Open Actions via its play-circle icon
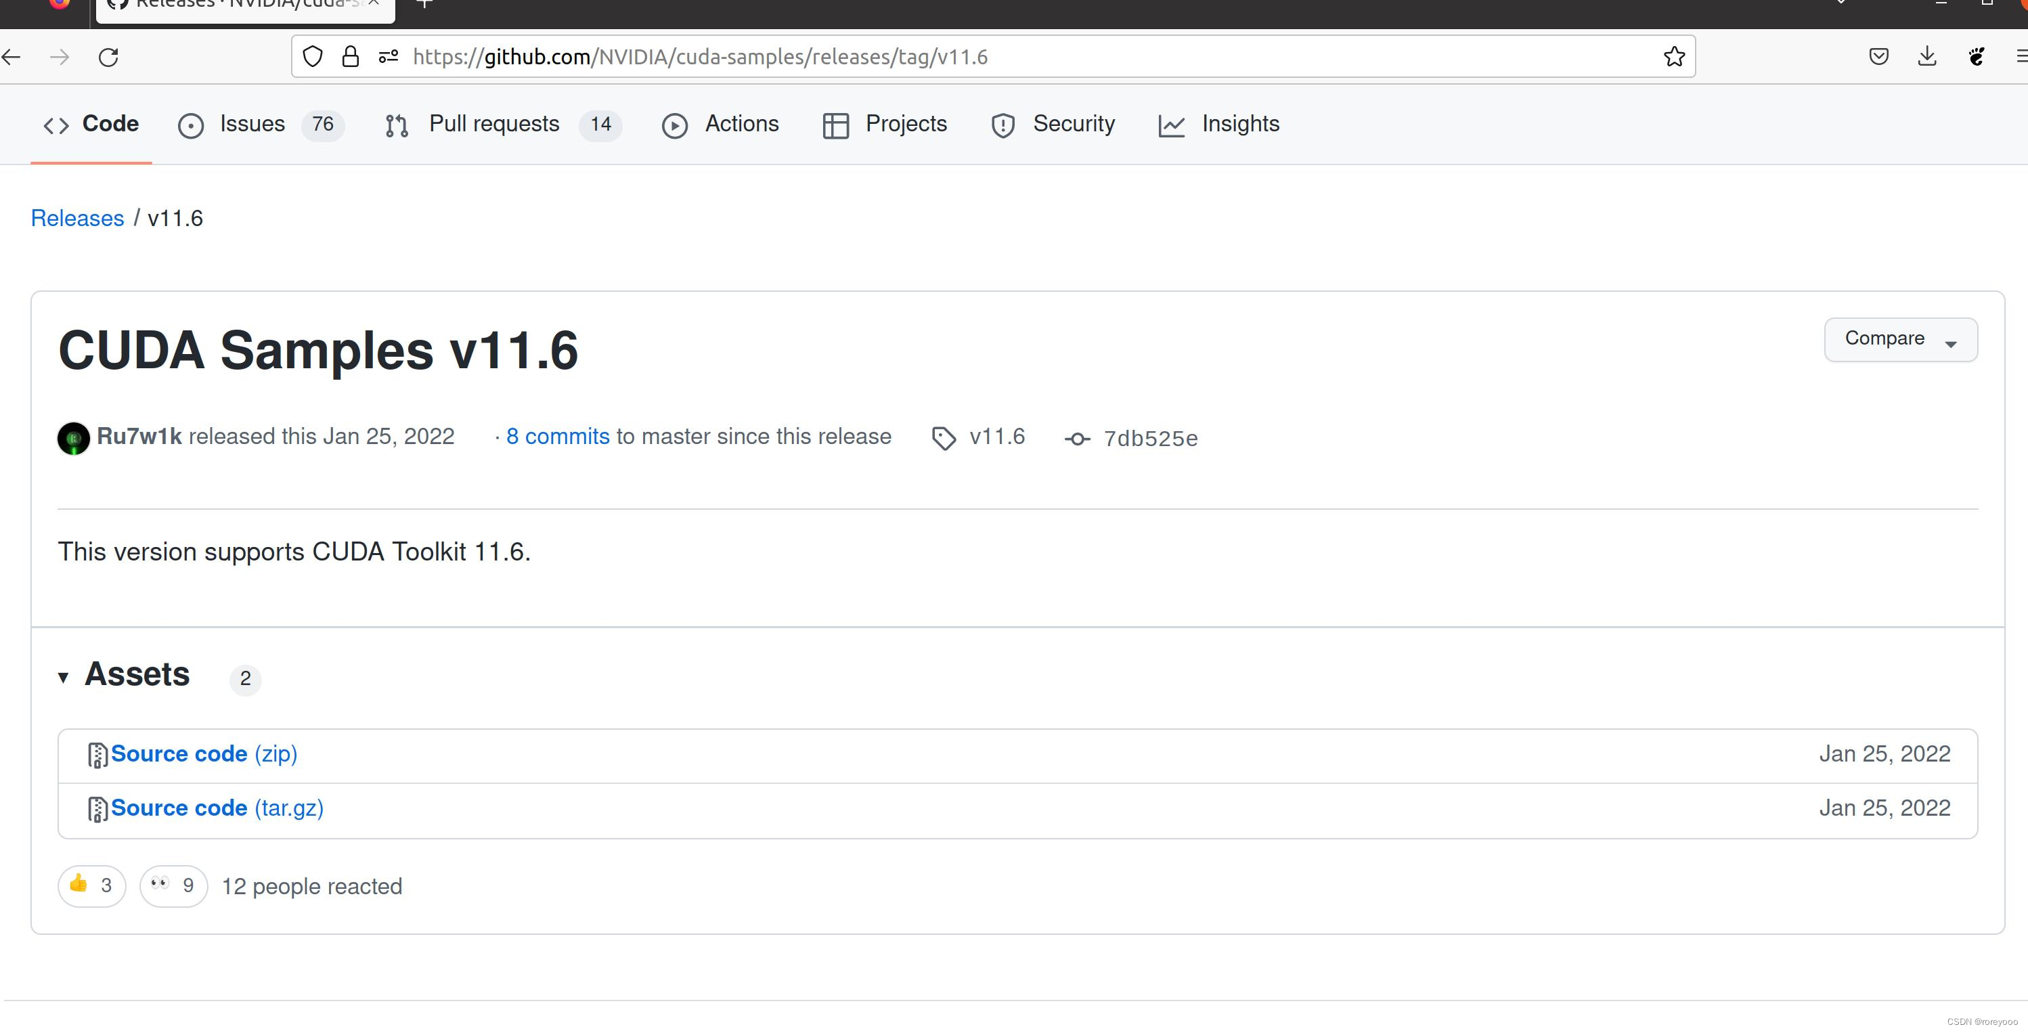Viewport: 2028px width, 1033px height. point(675,125)
